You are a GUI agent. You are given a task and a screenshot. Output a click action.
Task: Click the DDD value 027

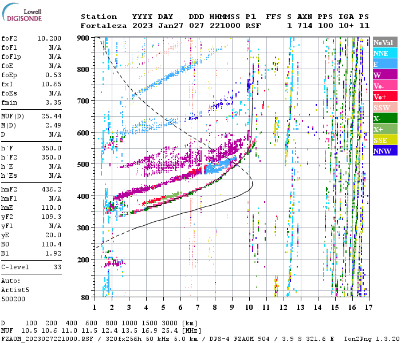pyautogui.click(x=196, y=26)
